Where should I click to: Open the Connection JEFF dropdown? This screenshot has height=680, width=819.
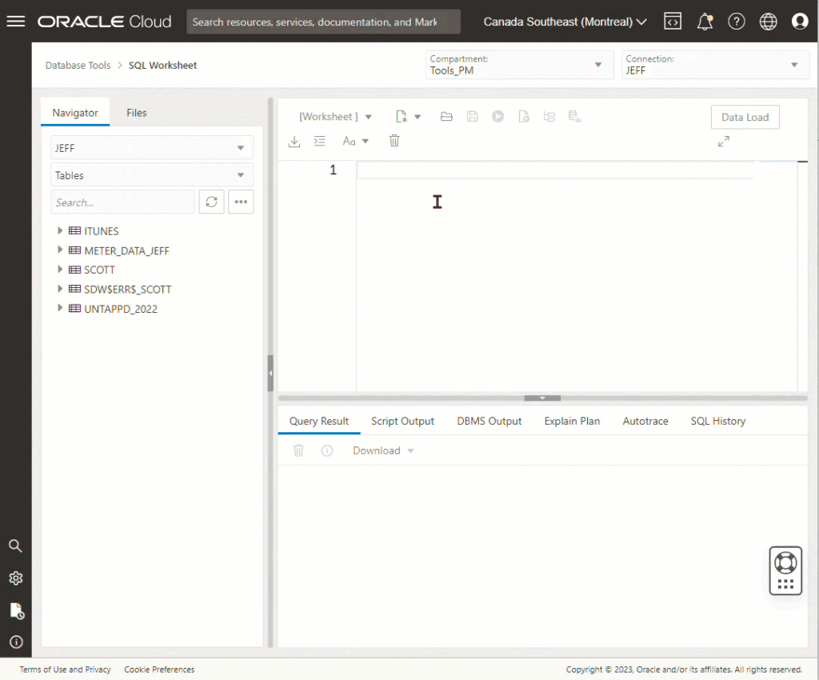pos(794,64)
